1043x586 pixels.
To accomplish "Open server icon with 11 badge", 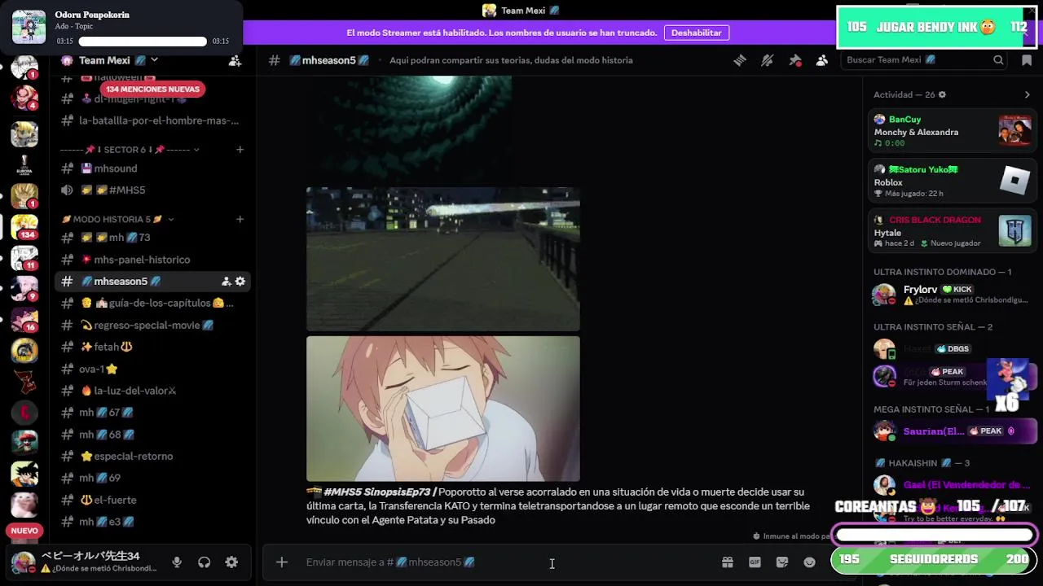I will tap(24, 257).
